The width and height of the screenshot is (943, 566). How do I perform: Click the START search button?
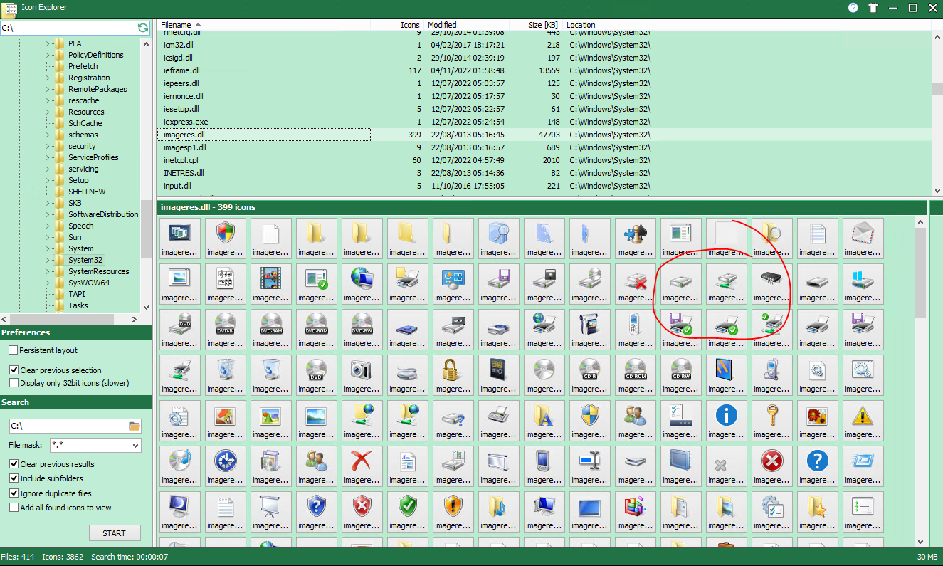click(115, 533)
